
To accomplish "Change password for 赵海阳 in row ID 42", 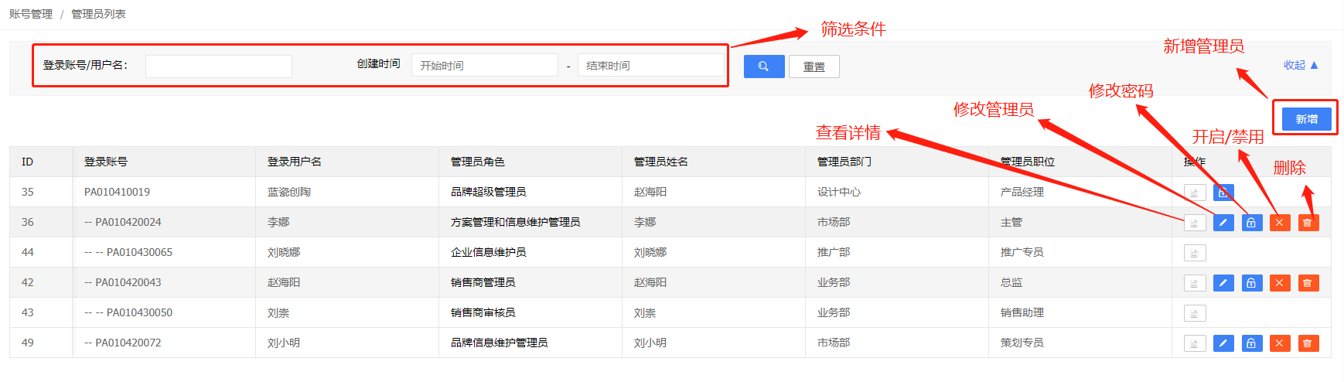I will tap(1251, 283).
